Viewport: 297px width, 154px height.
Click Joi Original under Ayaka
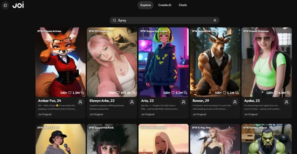coord(251,114)
